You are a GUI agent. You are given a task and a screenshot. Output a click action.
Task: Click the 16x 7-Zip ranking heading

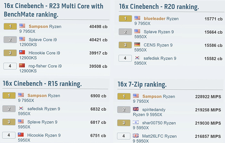[x=142, y=84]
